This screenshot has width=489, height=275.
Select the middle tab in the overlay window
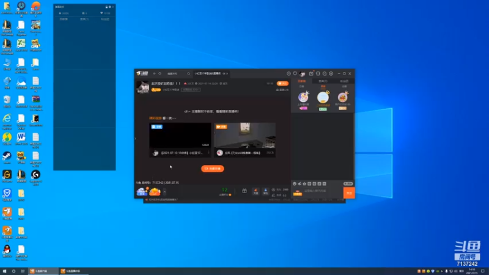tap(84, 19)
